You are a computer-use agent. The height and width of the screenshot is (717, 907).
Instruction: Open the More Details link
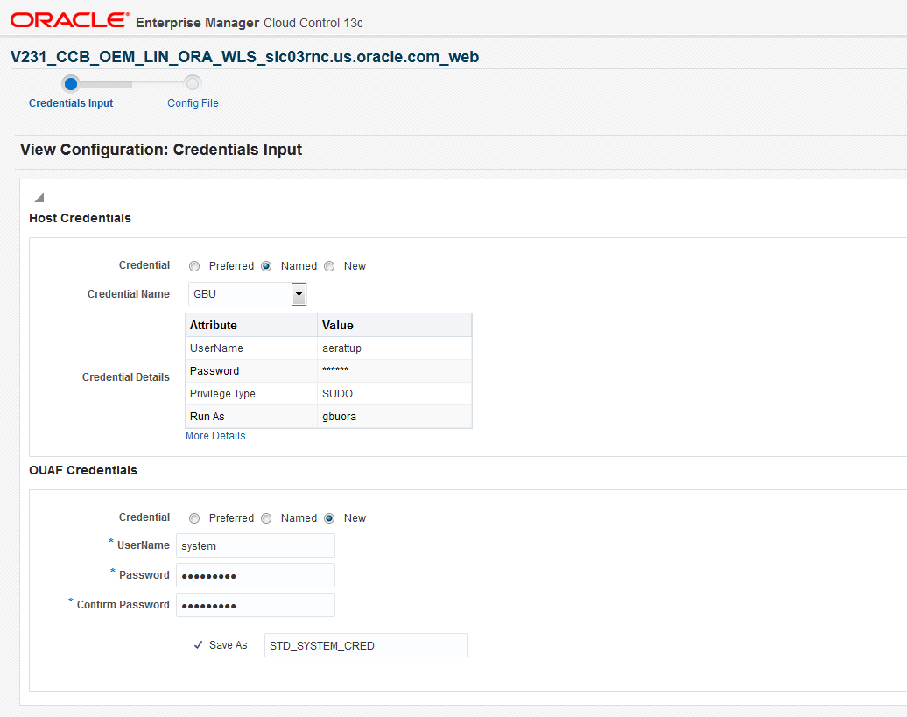click(x=215, y=436)
